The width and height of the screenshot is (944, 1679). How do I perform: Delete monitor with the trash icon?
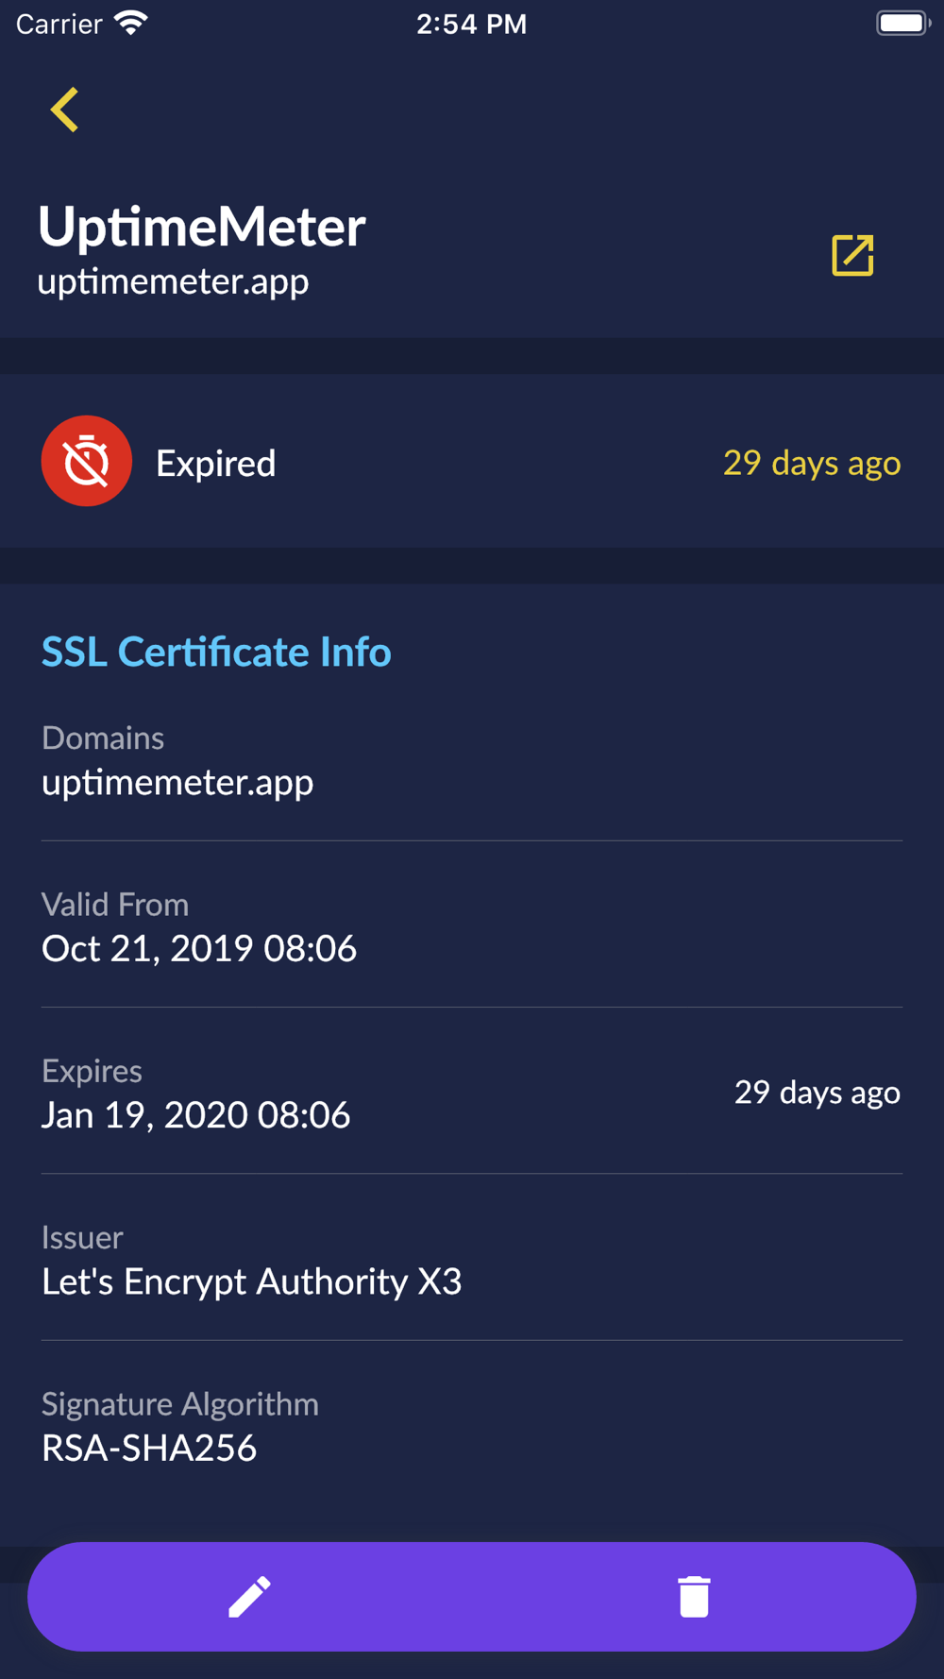point(694,1596)
